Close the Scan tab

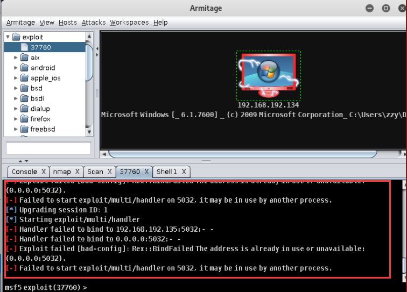pyautogui.click(x=110, y=172)
